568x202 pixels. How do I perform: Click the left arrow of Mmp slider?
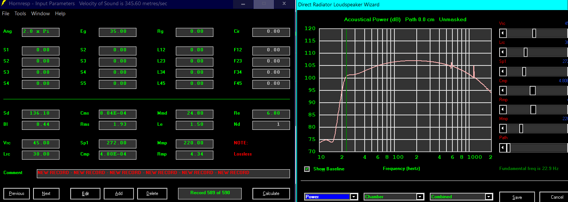(503, 128)
